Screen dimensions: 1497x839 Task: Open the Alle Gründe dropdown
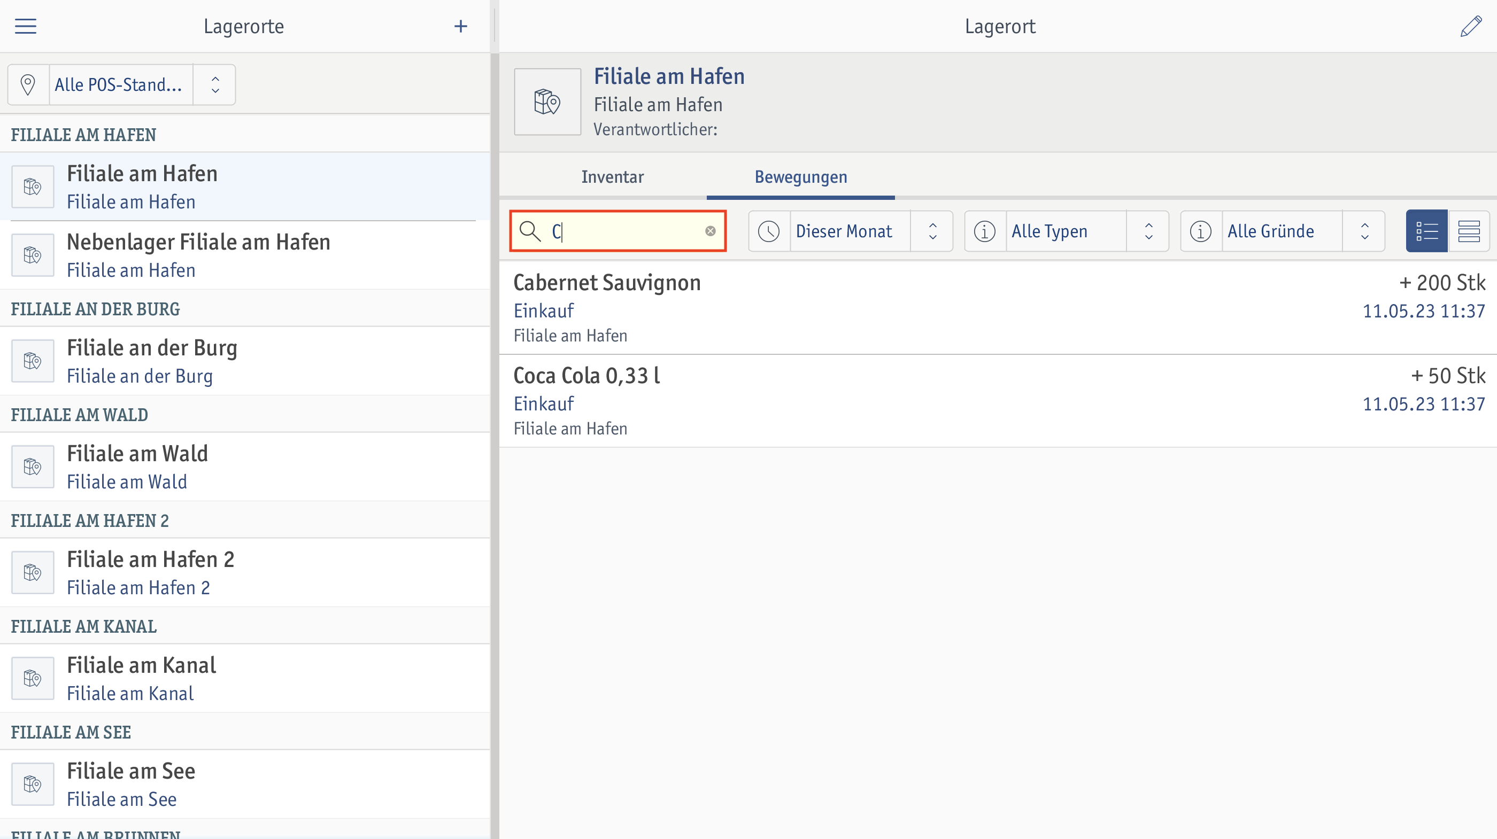click(1282, 231)
